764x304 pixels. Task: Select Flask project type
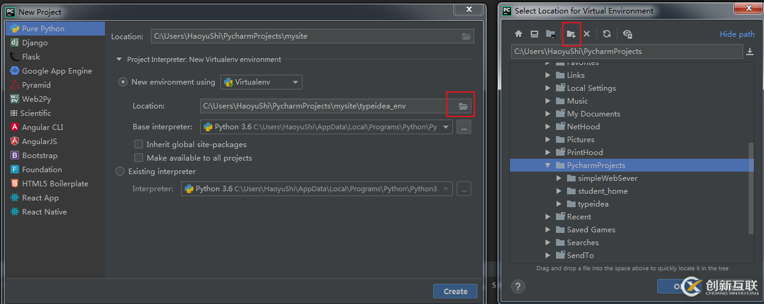55,57
